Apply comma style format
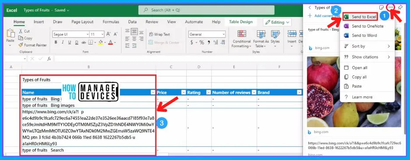 (x=209, y=43)
